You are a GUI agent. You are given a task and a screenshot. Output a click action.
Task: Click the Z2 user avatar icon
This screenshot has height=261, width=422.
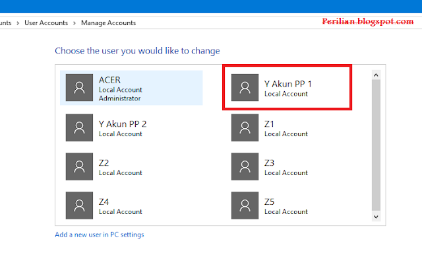(x=79, y=167)
